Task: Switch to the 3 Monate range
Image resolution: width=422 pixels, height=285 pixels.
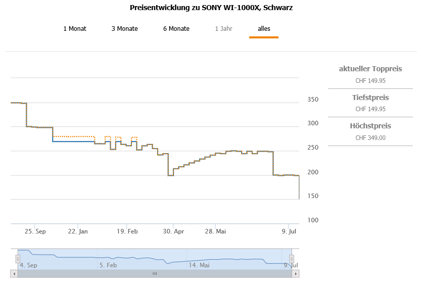Action: click(x=124, y=29)
